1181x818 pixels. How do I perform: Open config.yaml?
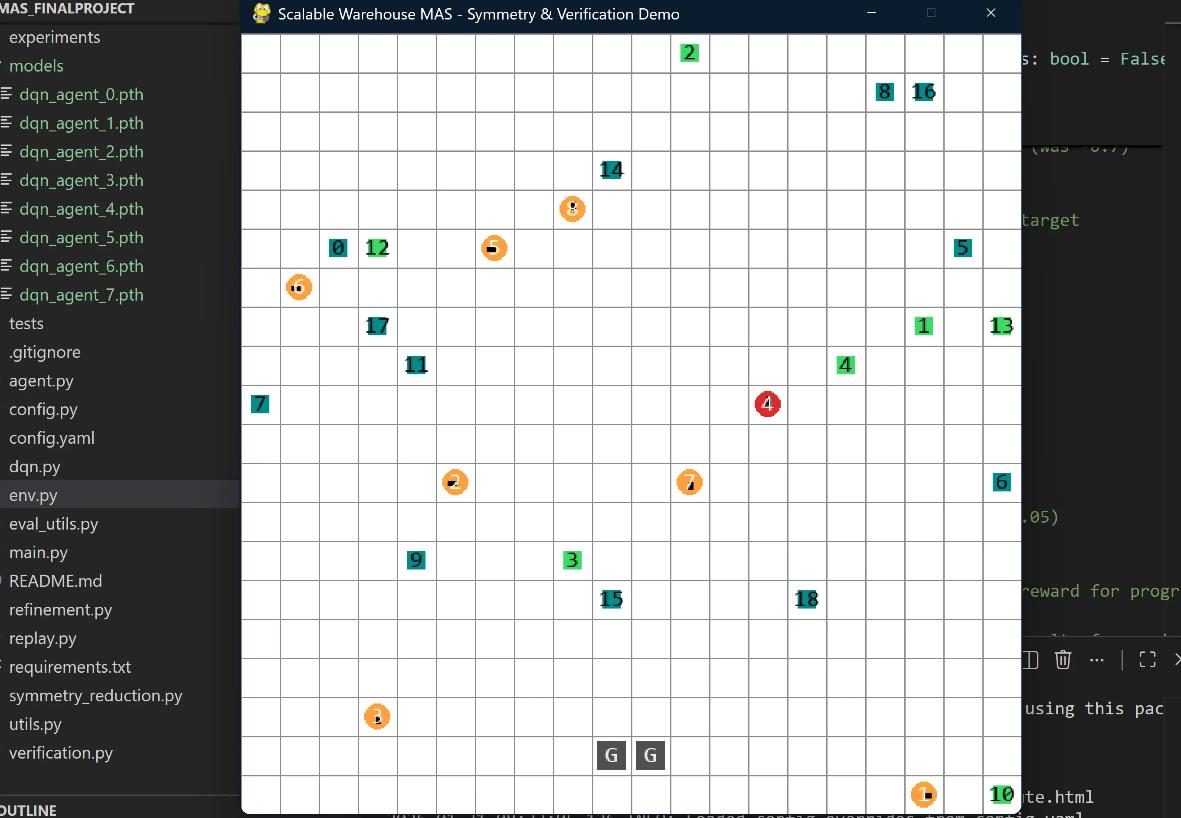point(52,438)
